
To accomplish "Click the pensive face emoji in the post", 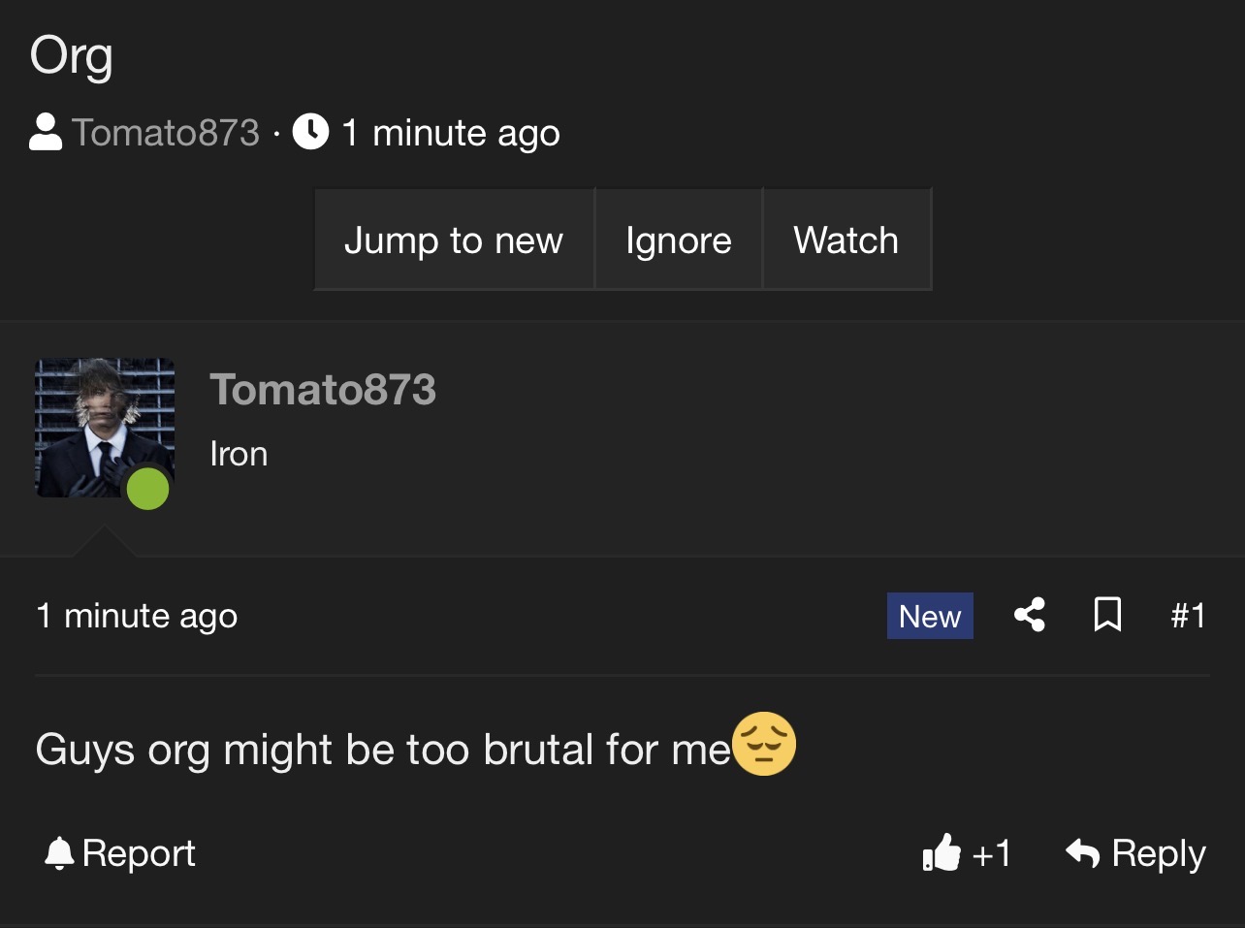I will pyautogui.click(x=764, y=745).
